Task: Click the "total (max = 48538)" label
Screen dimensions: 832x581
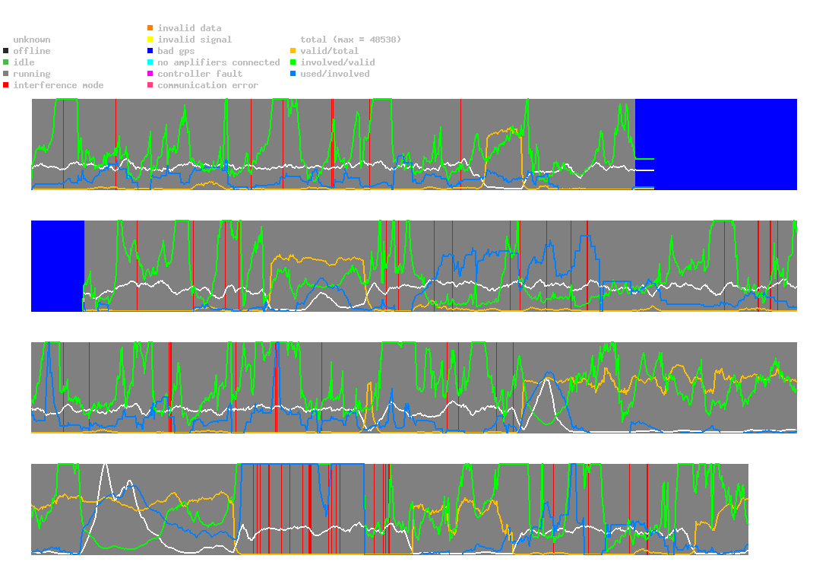Action: [351, 40]
